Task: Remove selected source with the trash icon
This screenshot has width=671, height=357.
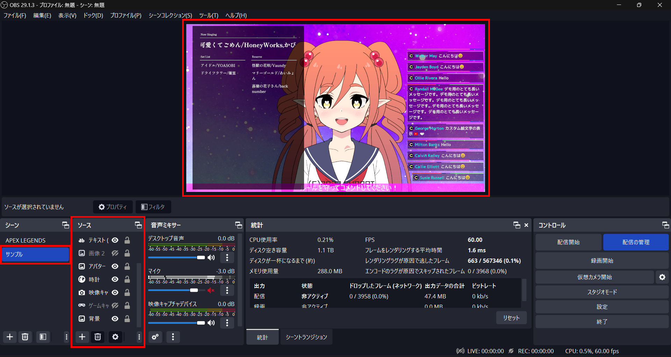Action: (x=98, y=337)
